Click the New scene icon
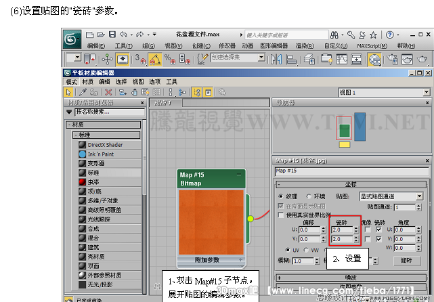The width and height of the screenshot is (434, 302). click(x=89, y=35)
